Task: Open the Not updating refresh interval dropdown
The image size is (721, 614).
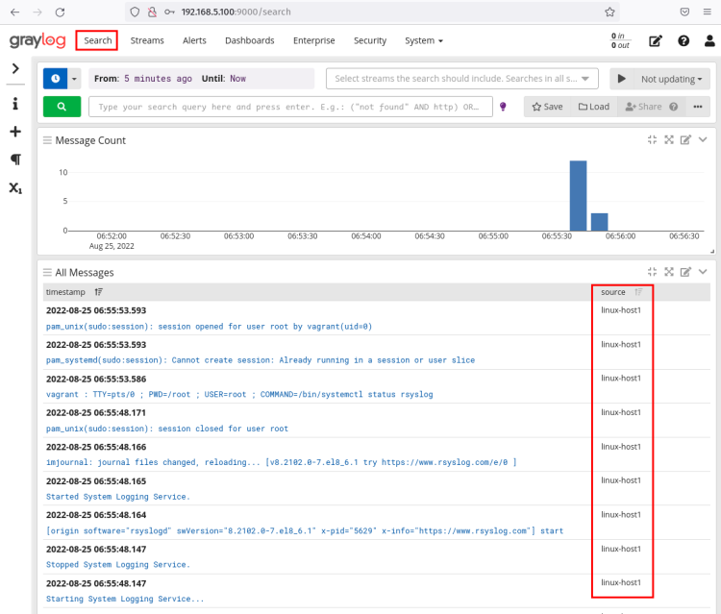Action: (671, 79)
